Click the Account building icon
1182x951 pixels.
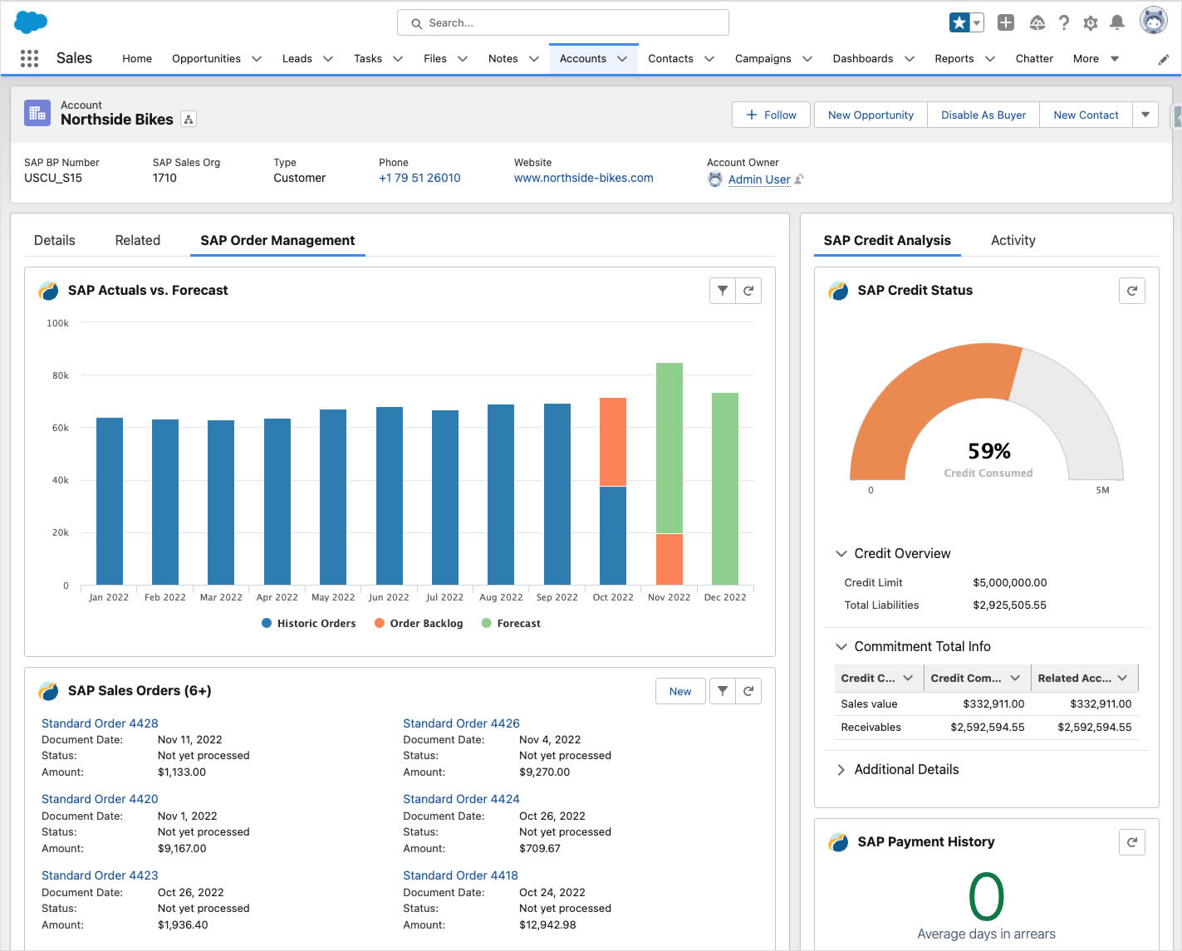(37, 113)
